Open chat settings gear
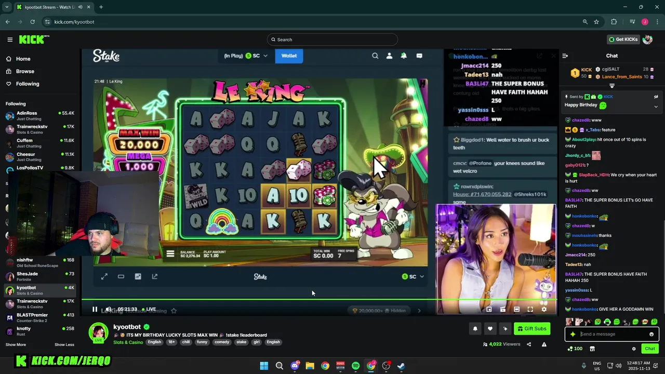Screen dimensions: 665x374 (x=634, y=349)
